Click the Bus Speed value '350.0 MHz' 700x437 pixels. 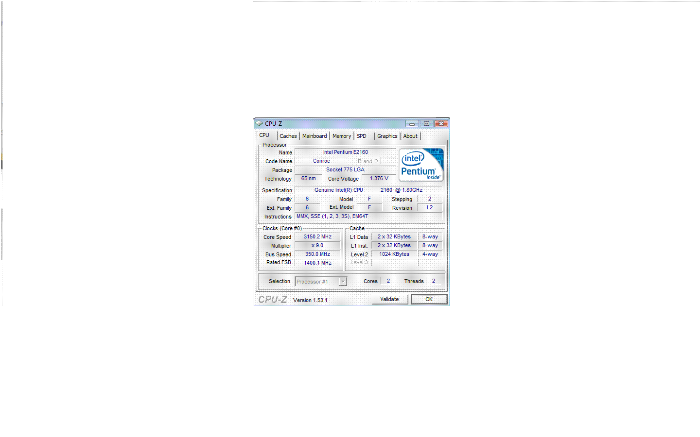318,254
